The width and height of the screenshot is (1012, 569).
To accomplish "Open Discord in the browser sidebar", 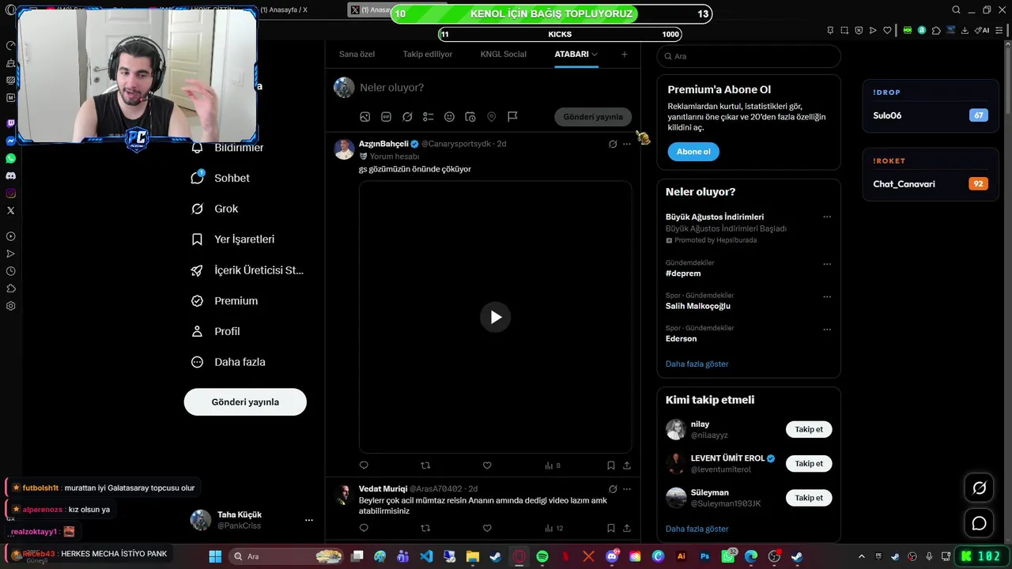I will click(x=10, y=175).
